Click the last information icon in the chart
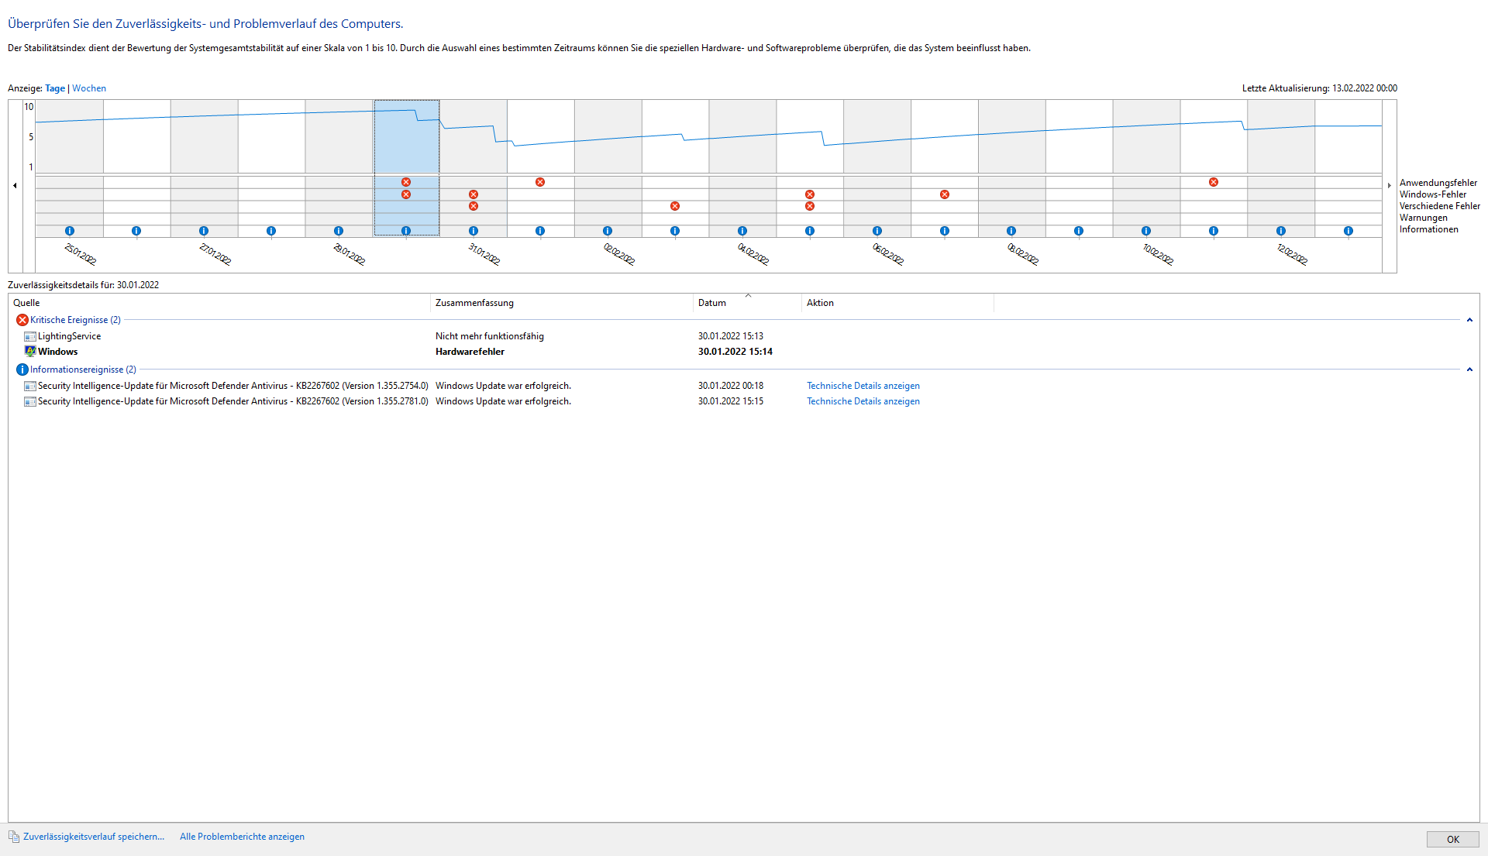The width and height of the screenshot is (1488, 856). (1348, 231)
